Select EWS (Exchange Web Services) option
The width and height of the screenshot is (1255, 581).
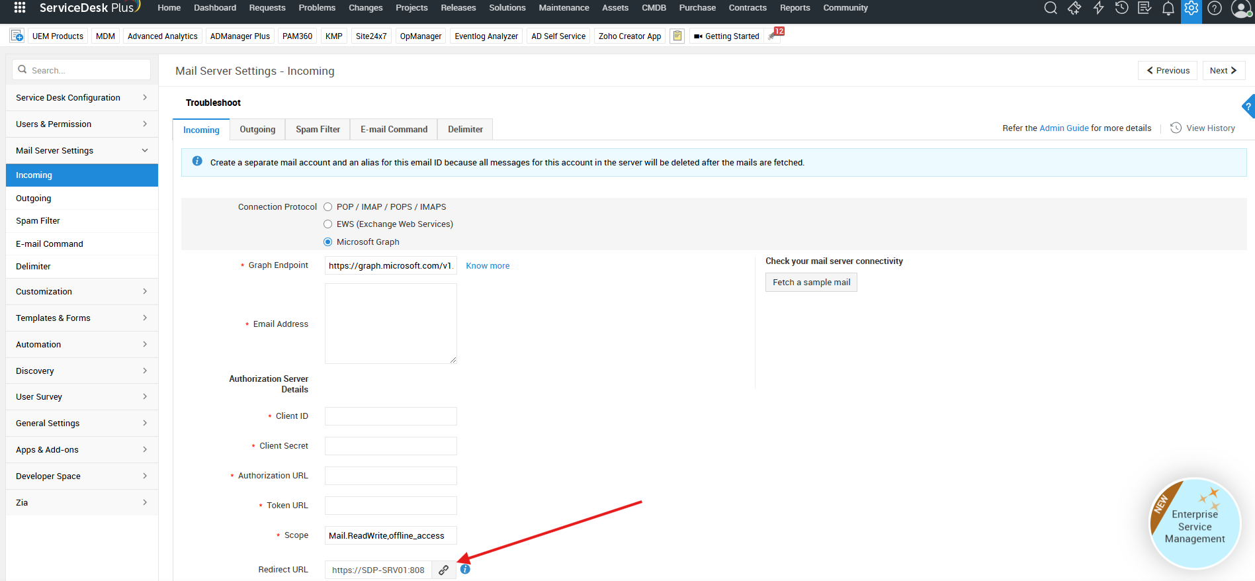tap(328, 224)
